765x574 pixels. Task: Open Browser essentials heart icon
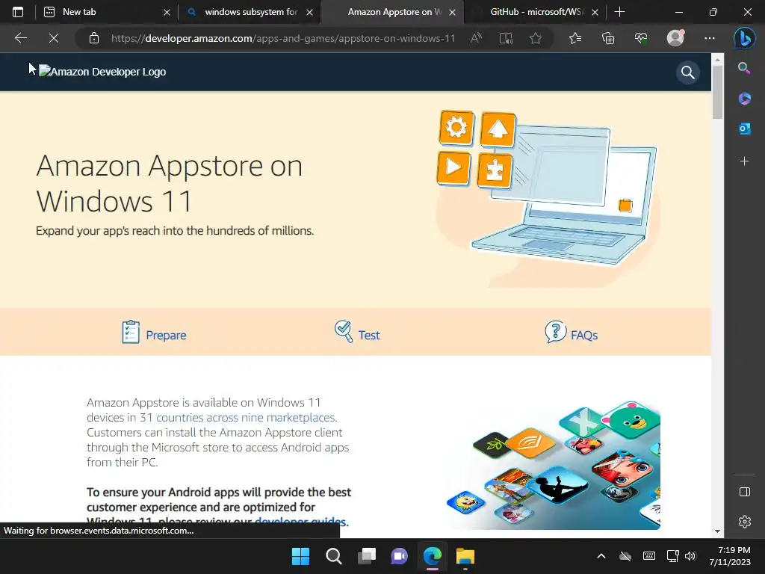pos(641,38)
